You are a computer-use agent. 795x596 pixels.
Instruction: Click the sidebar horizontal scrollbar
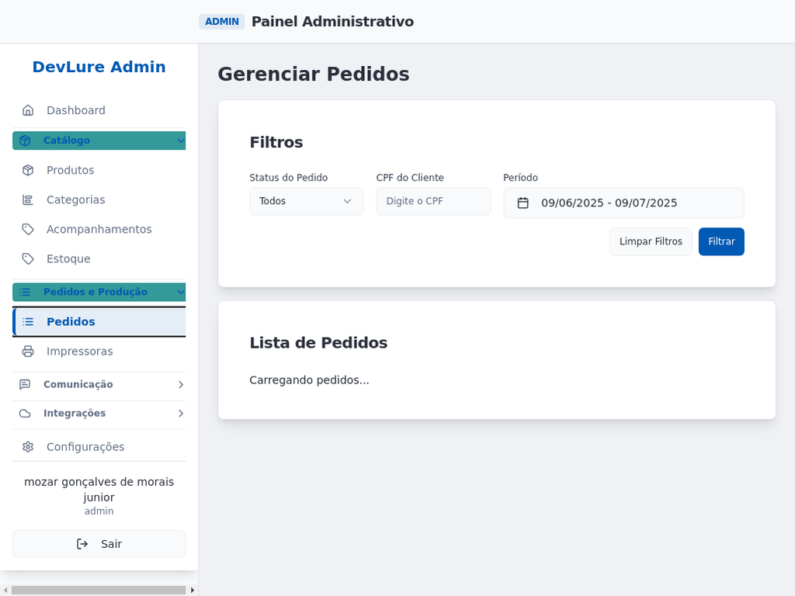pyautogui.click(x=99, y=590)
